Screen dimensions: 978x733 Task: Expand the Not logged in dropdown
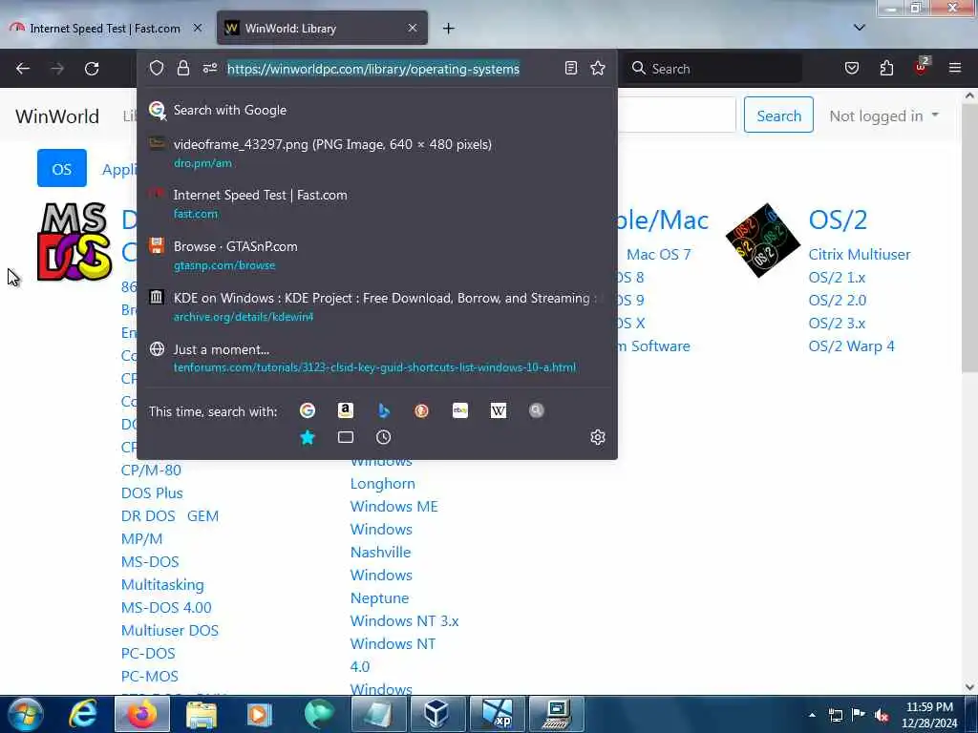(883, 115)
